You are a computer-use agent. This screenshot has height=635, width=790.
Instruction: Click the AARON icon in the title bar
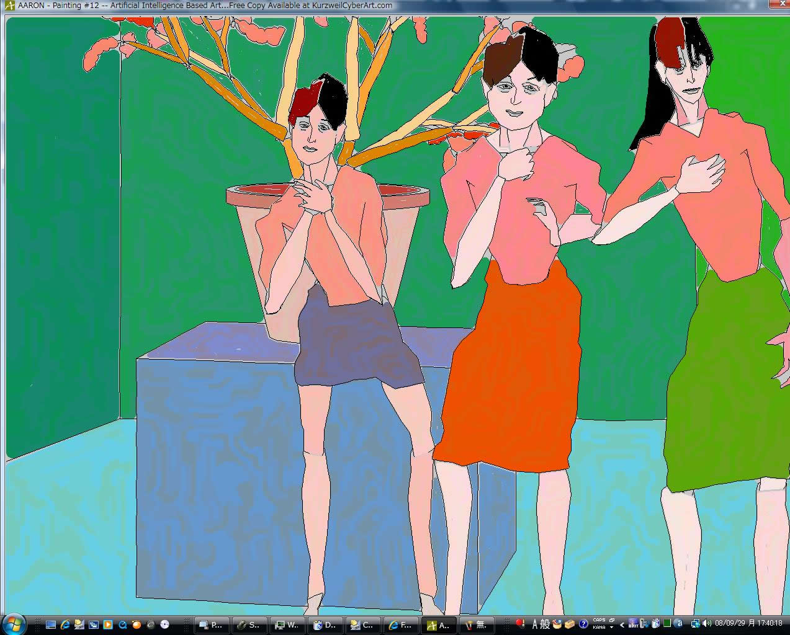(x=9, y=6)
